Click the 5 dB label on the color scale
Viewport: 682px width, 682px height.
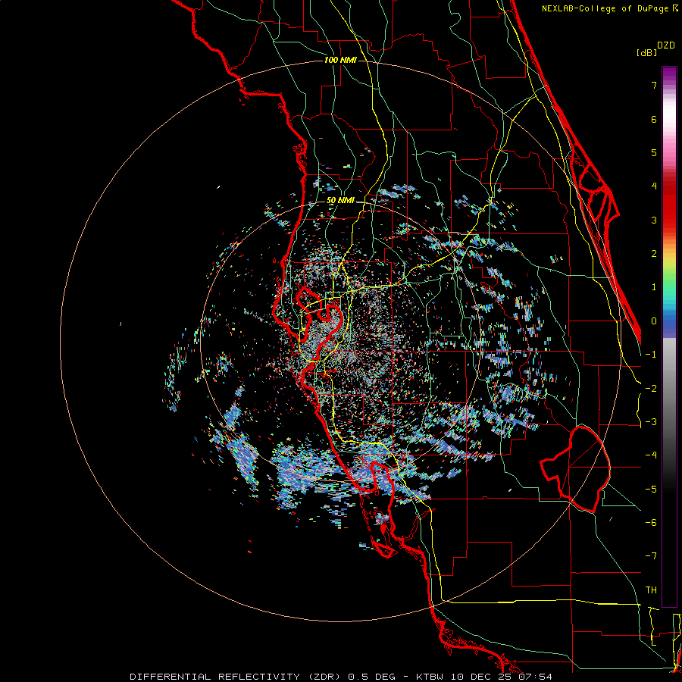click(654, 152)
